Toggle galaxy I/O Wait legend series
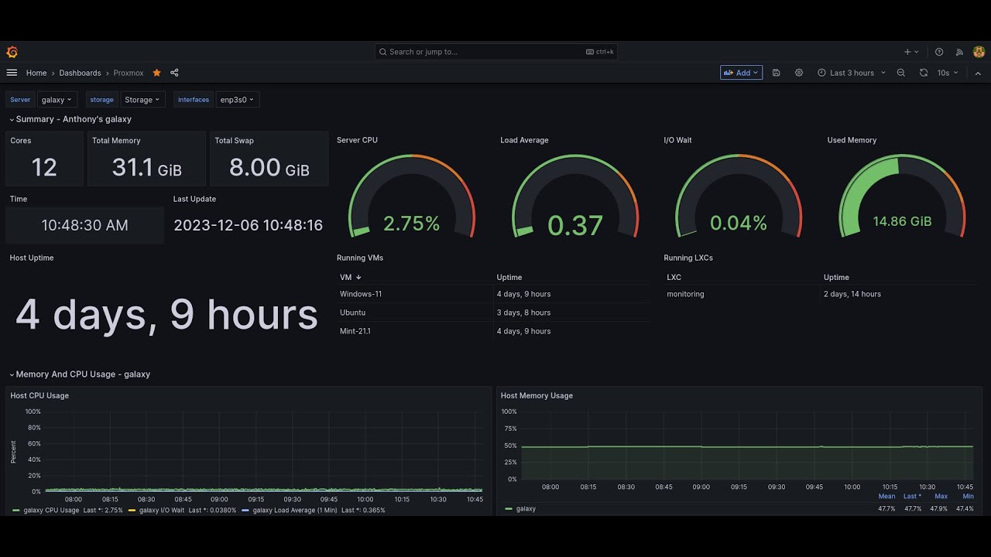Viewport: 991px width, 557px height. pyautogui.click(x=161, y=511)
